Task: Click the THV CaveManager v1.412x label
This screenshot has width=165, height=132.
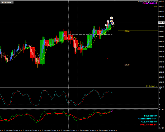Action: pyautogui.click(x=147, y=2)
